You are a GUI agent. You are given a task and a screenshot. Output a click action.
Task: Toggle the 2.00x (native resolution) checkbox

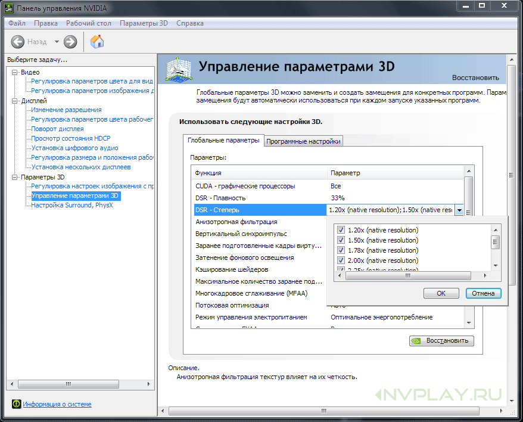click(x=341, y=260)
